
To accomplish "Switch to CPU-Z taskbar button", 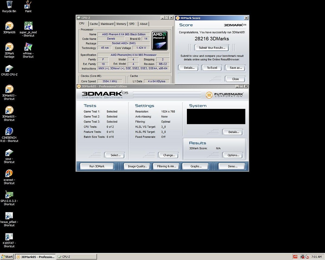I will 76,256.
